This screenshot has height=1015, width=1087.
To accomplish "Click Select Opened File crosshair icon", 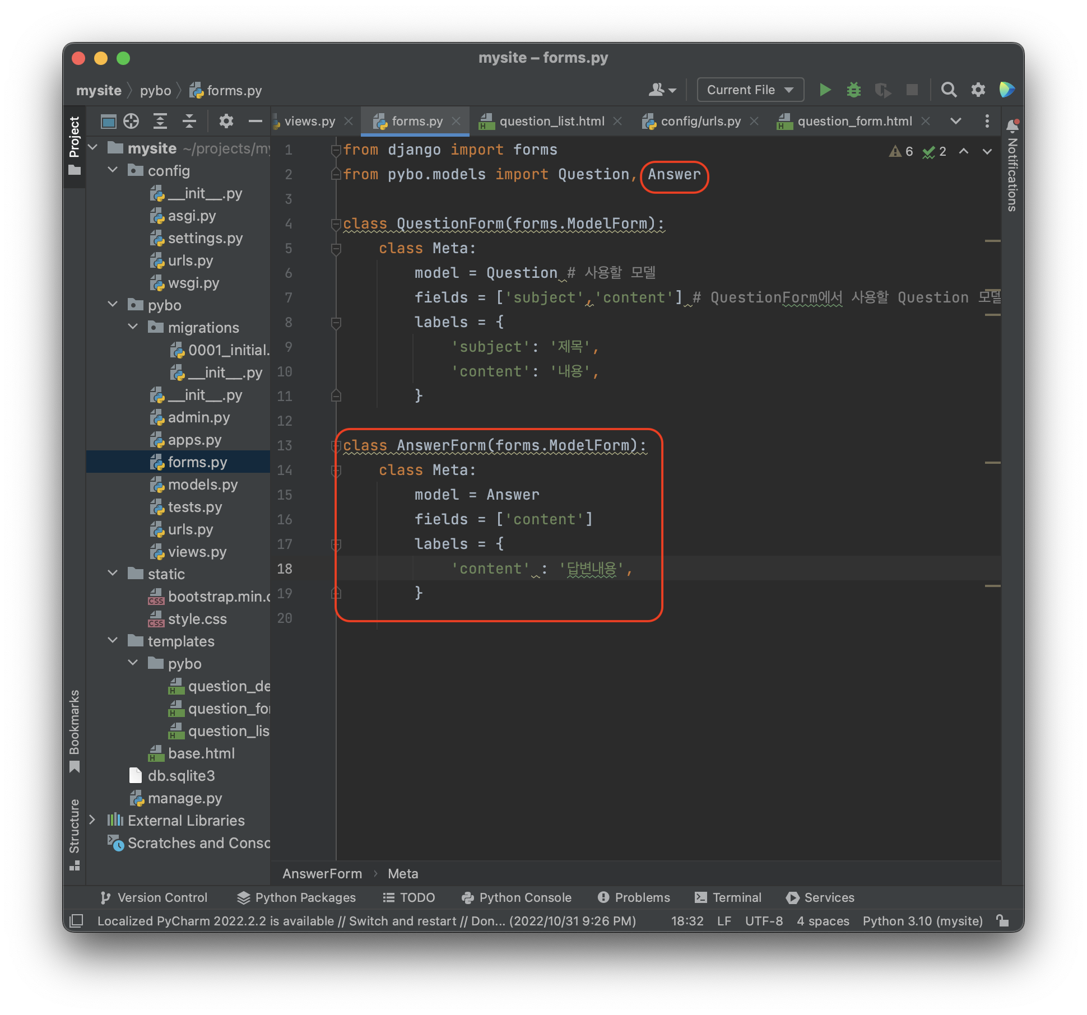I will click(131, 121).
